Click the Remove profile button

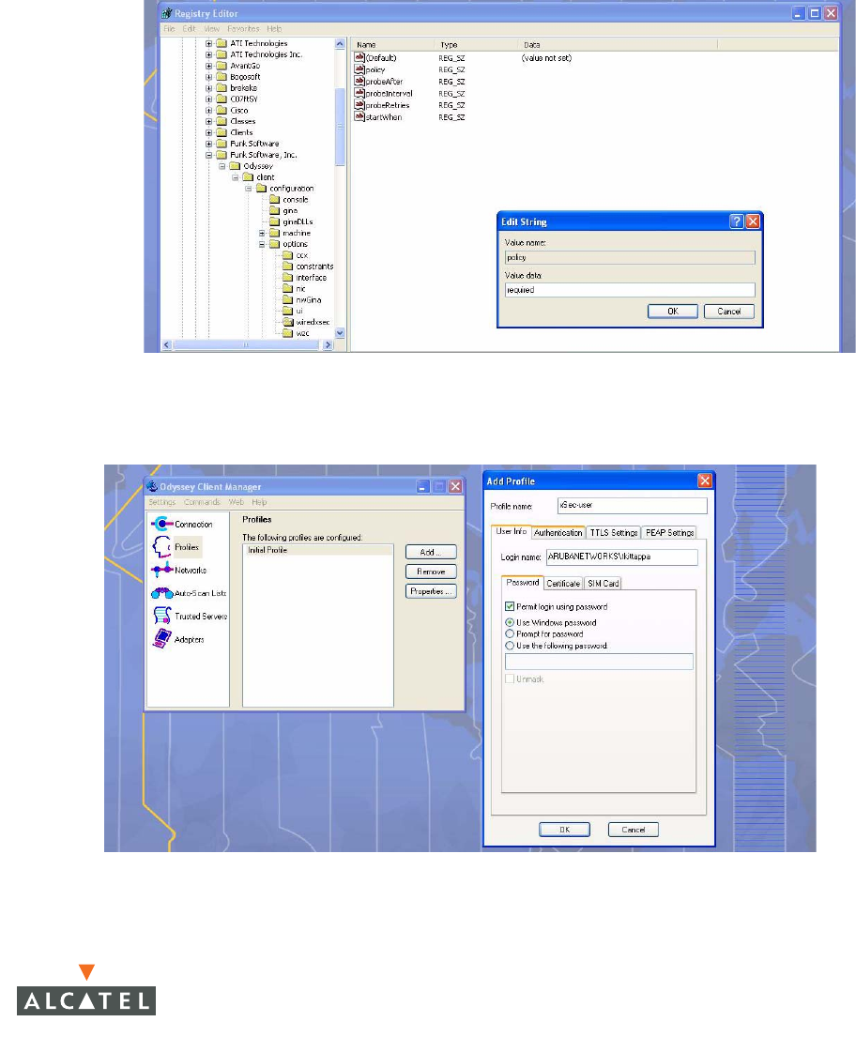pyautogui.click(x=431, y=572)
